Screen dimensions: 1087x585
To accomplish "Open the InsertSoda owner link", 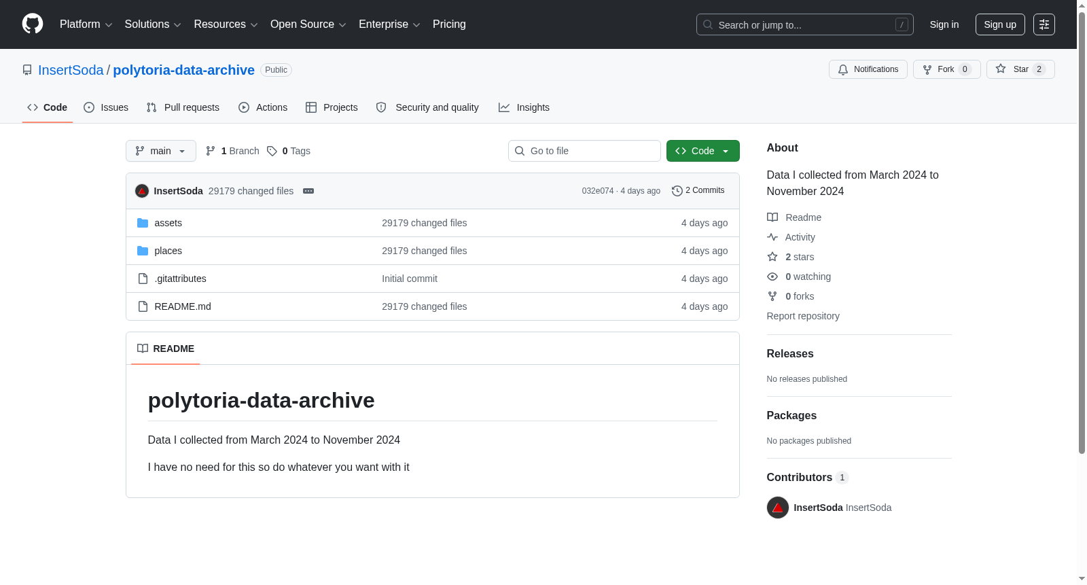I will (71, 70).
